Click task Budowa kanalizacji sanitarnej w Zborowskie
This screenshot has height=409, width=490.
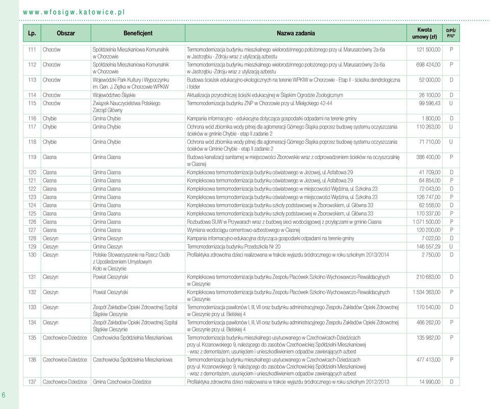293,161
